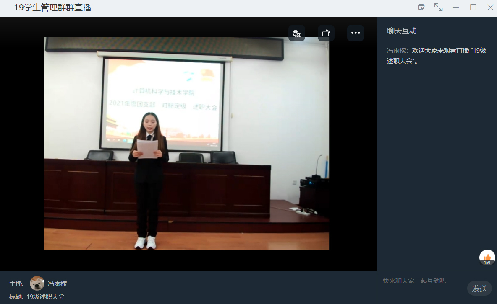The height and width of the screenshot is (304, 497).
Task: Click the 发送 send button
Action: tap(479, 289)
